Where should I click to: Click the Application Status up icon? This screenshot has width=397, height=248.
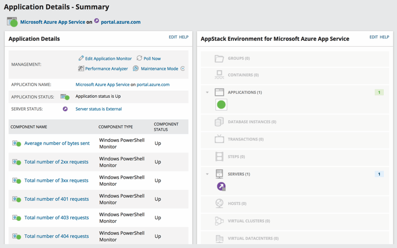pos(65,97)
